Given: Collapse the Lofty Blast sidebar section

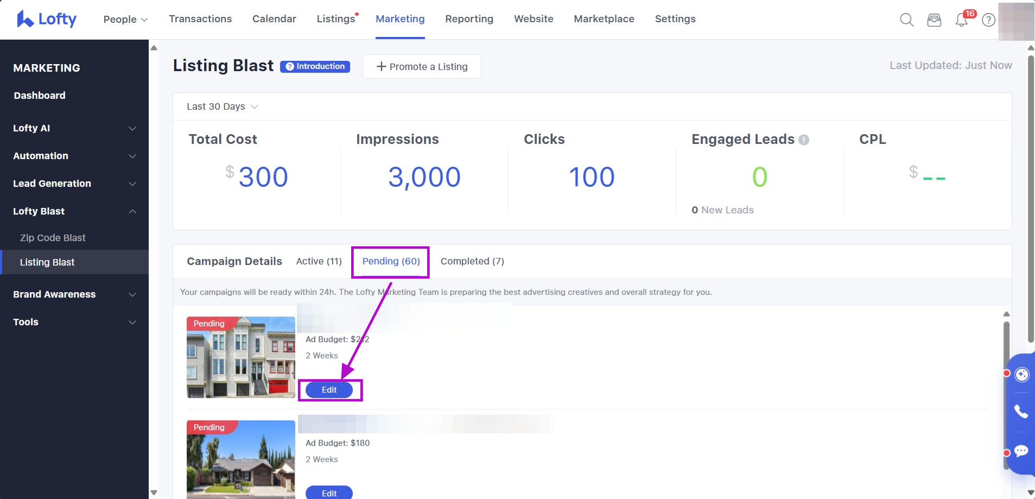Looking at the screenshot, I should click(x=74, y=211).
